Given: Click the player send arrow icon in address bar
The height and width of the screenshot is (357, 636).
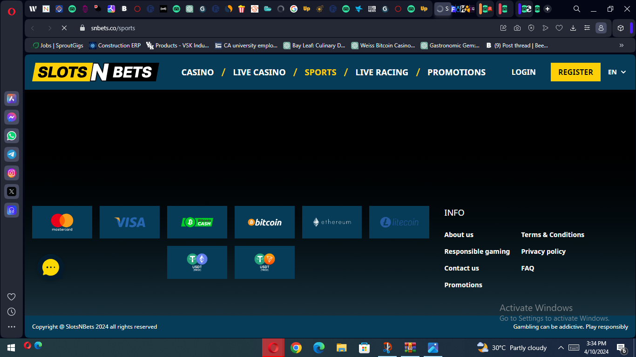Looking at the screenshot, I should (x=545, y=28).
